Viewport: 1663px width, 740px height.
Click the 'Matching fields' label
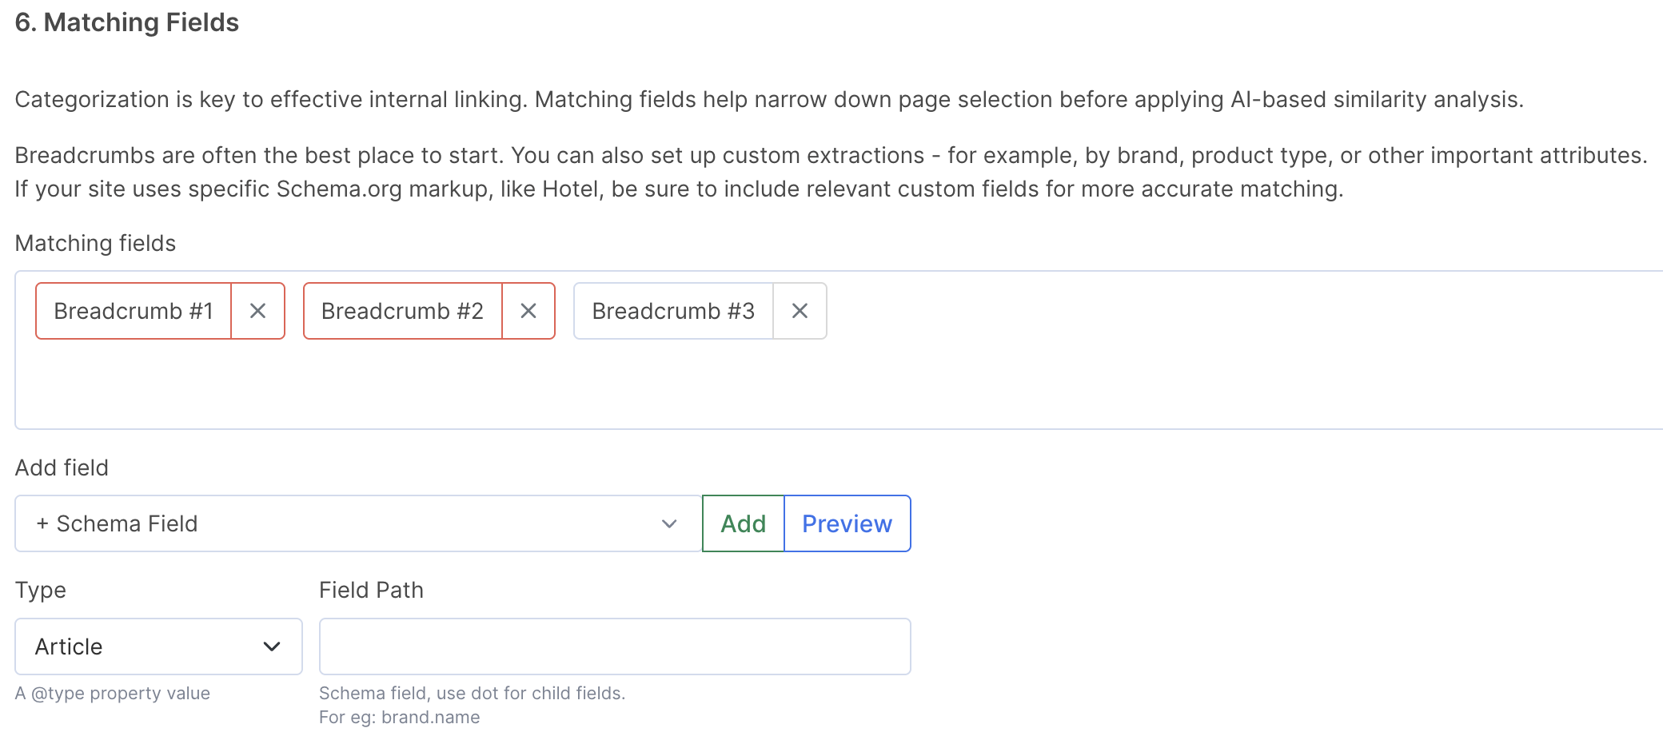click(95, 243)
